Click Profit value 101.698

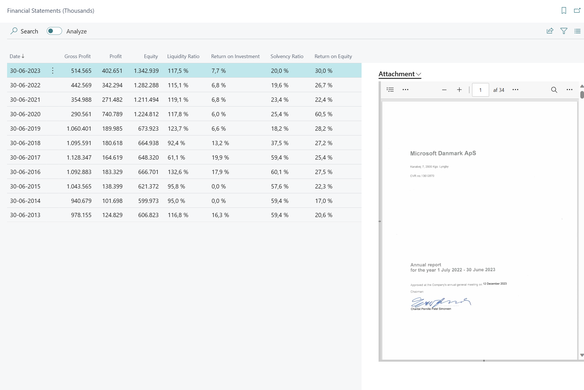pyautogui.click(x=112, y=201)
